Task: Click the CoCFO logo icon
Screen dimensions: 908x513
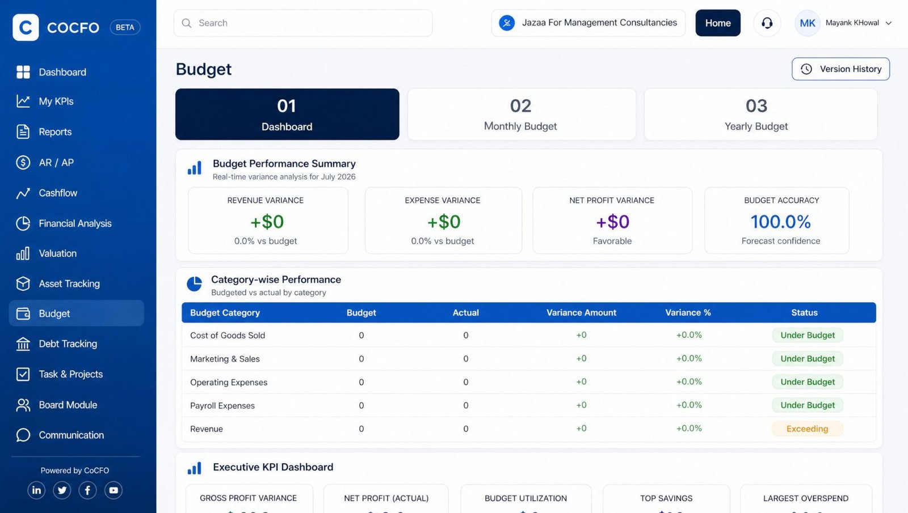Action: 26,27
